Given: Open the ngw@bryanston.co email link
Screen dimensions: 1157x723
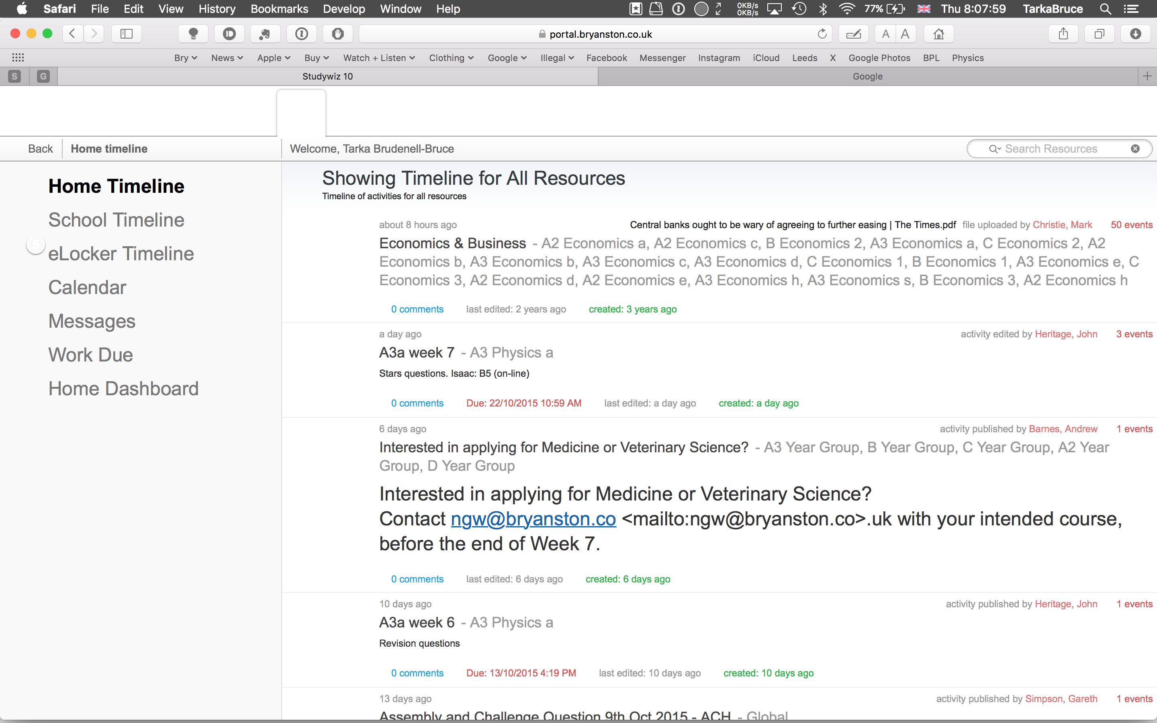Looking at the screenshot, I should (x=533, y=519).
